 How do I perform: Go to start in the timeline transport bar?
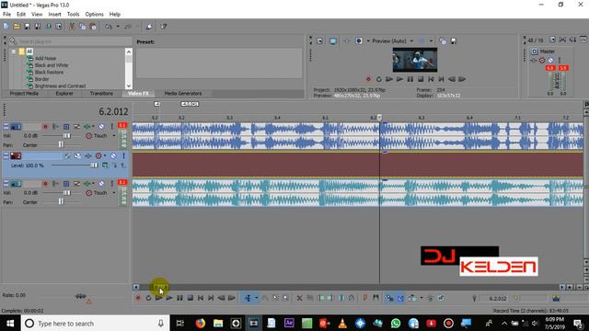click(201, 298)
